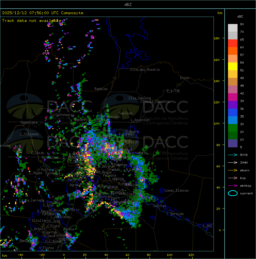Select the tan swatch between 48 and 45

coord(233,82)
